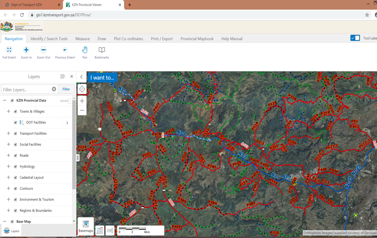The height and width of the screenshot is (238, 377).
Task: Activate the Pan hand tool
Action: pos(85,50)
